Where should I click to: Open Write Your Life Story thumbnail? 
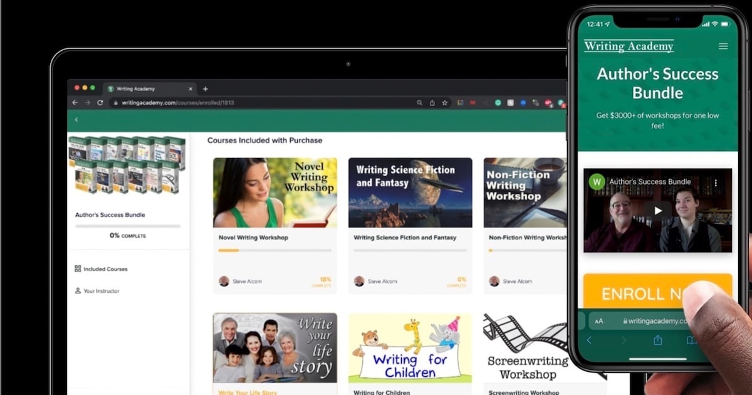coord(275,348)
